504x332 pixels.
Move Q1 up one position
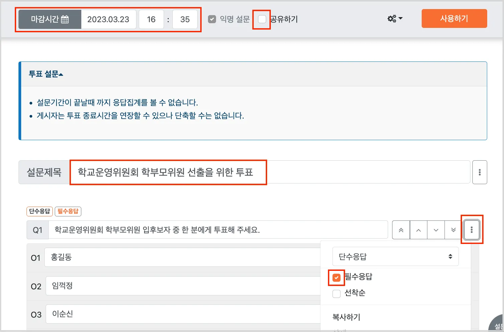[x=419, y=230]
